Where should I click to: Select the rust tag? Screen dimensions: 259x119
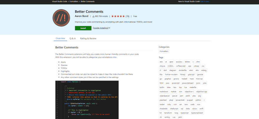pyautogui.click(x=175, y=105)
